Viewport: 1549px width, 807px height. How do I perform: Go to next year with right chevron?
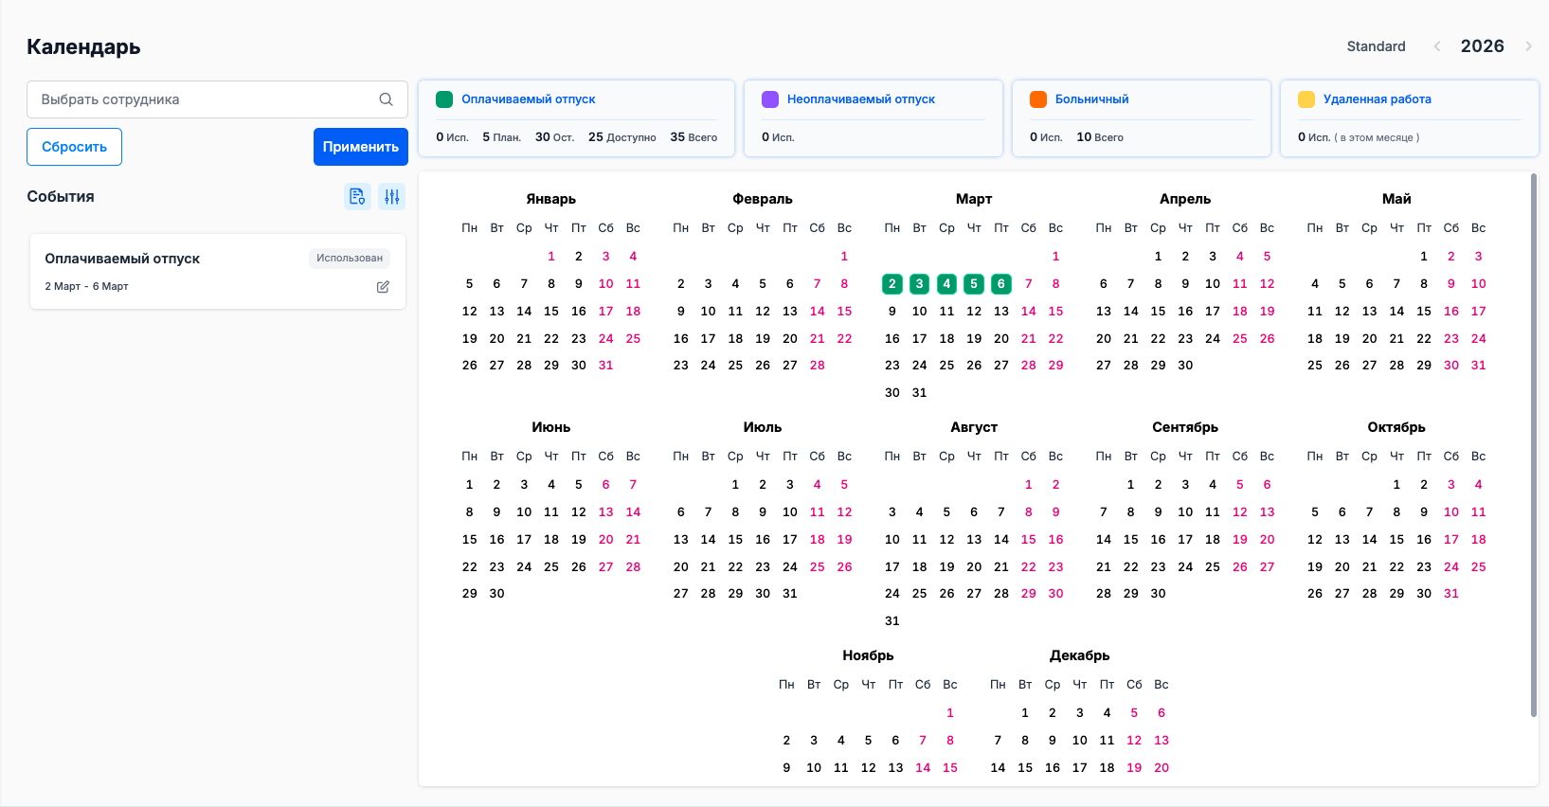(x=1528, y=46)
